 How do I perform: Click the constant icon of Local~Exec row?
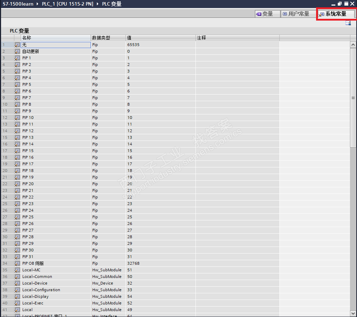[17, 303]
